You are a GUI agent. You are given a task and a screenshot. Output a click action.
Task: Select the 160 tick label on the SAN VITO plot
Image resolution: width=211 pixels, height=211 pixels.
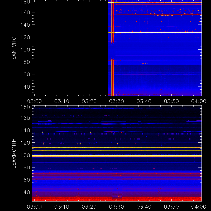(25, 12)
